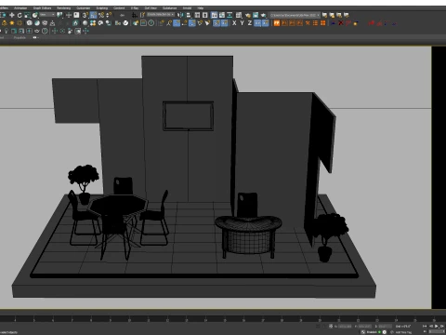Click the Select and Place icon
This screenshot has width=446, height=335.
coord(35,15)
